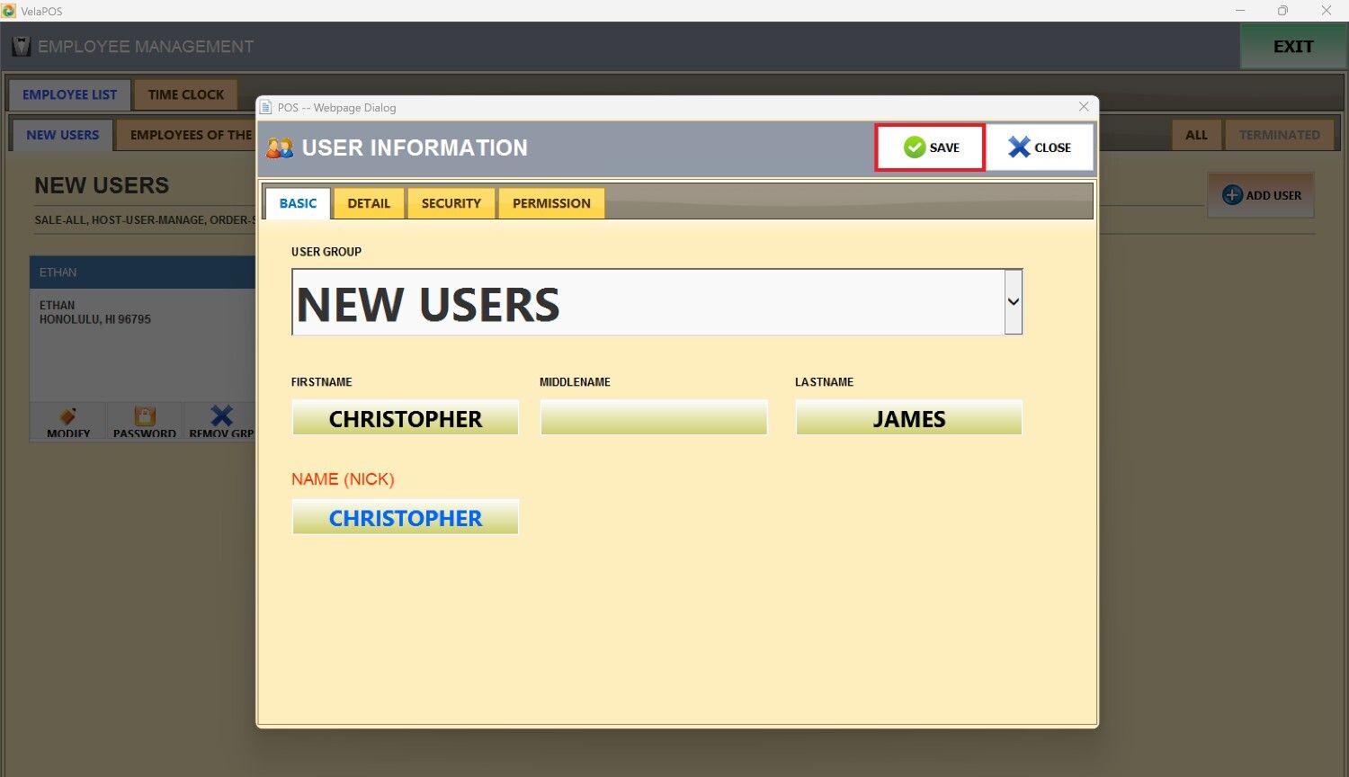The width and height of the screenshot is (1349, 777).
Task: Select the Permission tab
Action: click(x=551, y=203)
